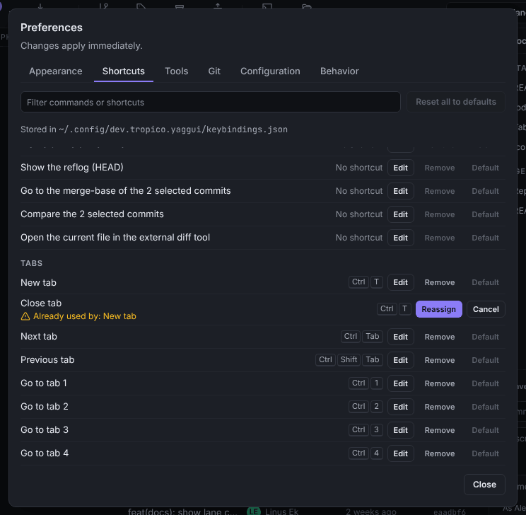The height and width of the screenshot is (515, 526).
Task: Confirm Reassign for Close tab shortcut
Action: click(x=439, y=309)
